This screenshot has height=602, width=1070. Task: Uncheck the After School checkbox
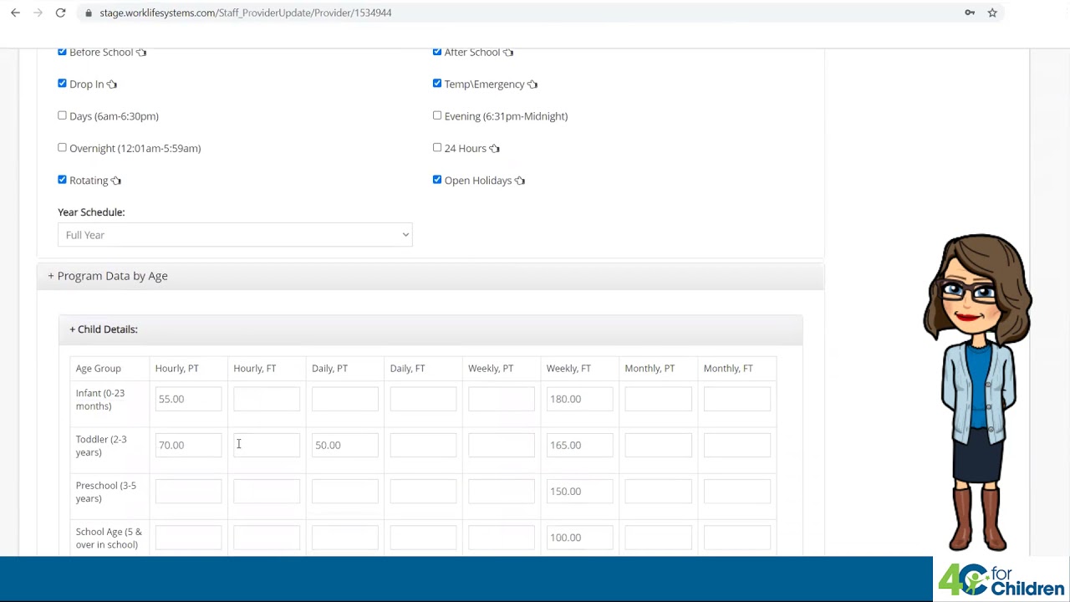pos(437,52)
